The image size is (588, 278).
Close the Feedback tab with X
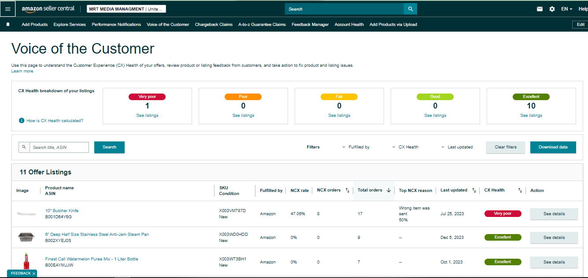tap(34, 273)
